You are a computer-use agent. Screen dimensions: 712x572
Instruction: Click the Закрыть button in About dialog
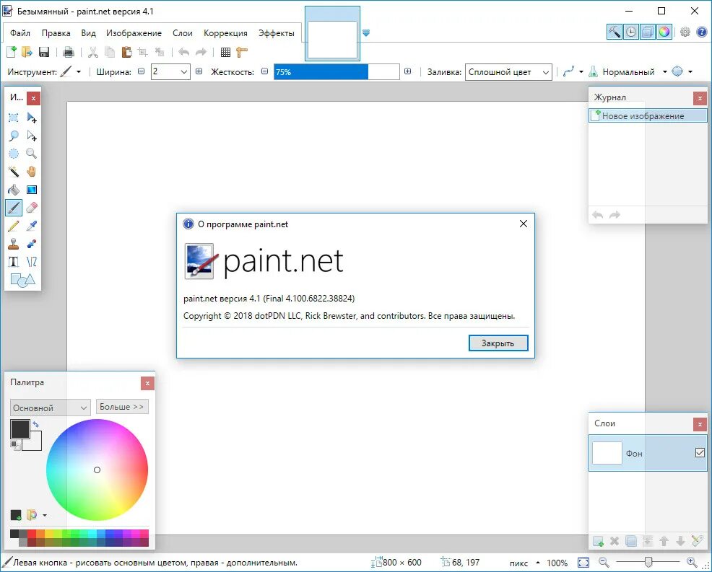pos(498,343)
